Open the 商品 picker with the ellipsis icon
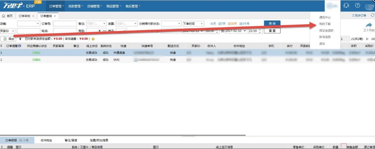 pos(104,31)
